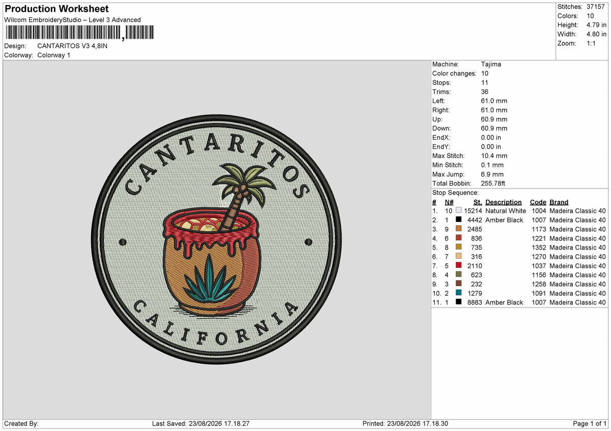This screenshot has height=431, width=611.
Task: Click the Total Bobbin value 255.78ft
Action: click(x=493, y=183)
